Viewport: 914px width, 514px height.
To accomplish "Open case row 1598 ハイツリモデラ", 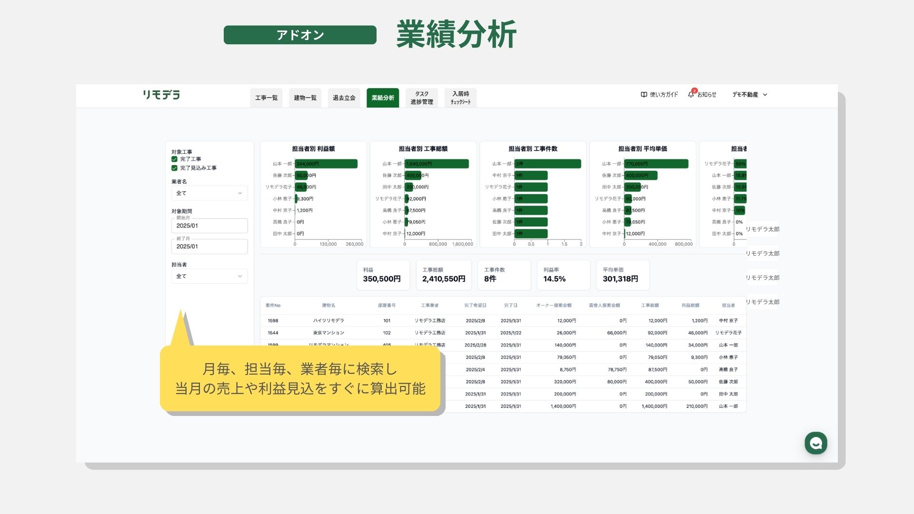I will tap(328, 321).
